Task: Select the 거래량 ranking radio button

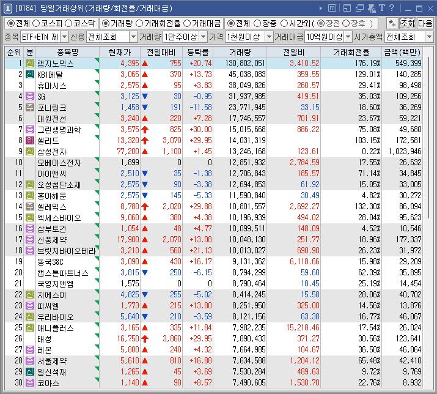Action: point(105,23)
